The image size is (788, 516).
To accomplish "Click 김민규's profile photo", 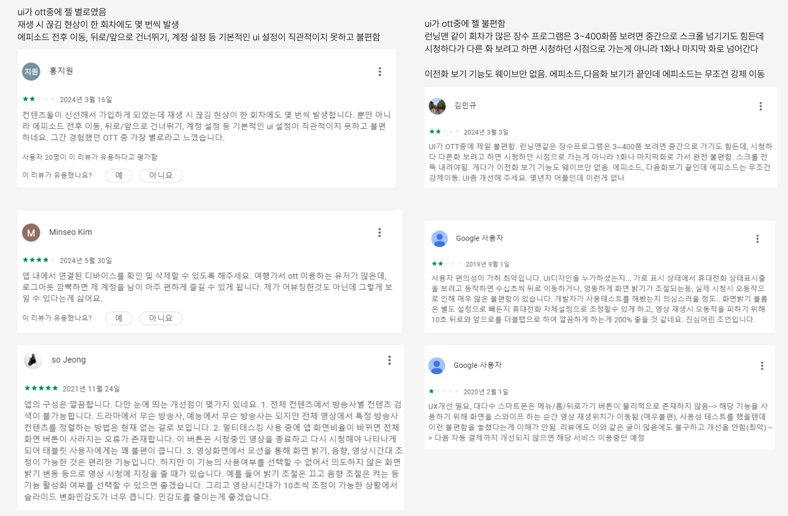I will (x=437, y=106).
